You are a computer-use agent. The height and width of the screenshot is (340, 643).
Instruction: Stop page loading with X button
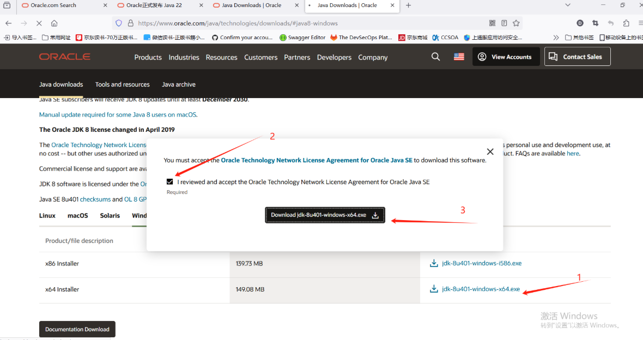coord(39,23)
